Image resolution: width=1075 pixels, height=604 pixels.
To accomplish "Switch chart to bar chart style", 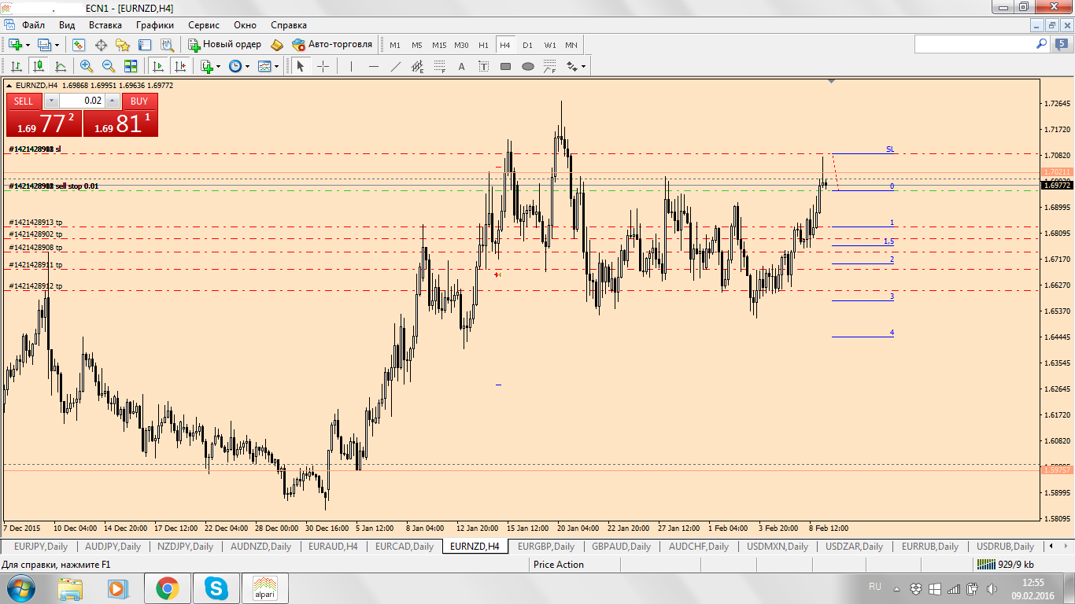I will 16,67.
